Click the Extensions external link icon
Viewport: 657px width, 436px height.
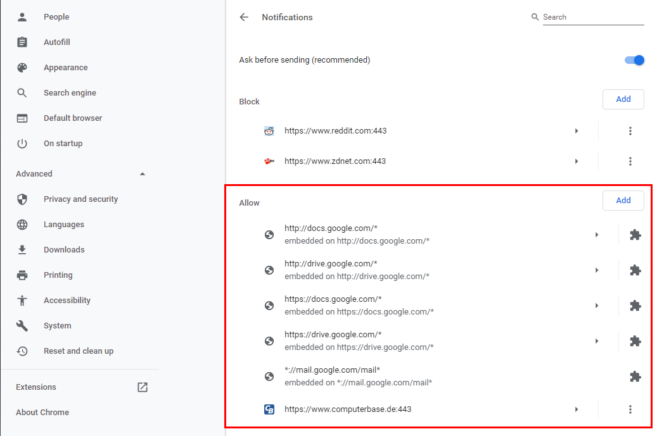coord(143,387)
